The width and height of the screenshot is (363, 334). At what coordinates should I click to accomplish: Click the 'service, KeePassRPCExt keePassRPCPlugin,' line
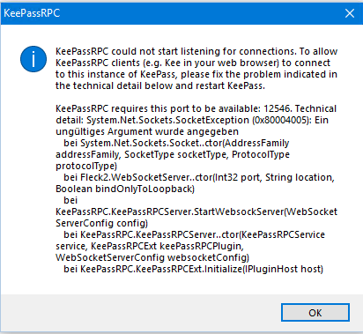tap(150, 246)
